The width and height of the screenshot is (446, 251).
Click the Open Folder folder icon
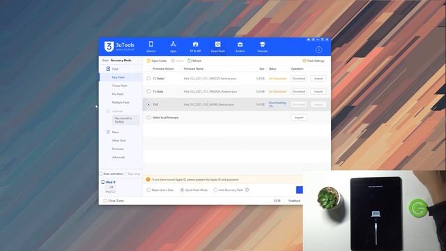148,61
